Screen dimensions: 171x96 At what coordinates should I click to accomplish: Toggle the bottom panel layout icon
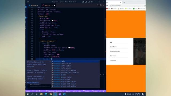pos(86,2)
